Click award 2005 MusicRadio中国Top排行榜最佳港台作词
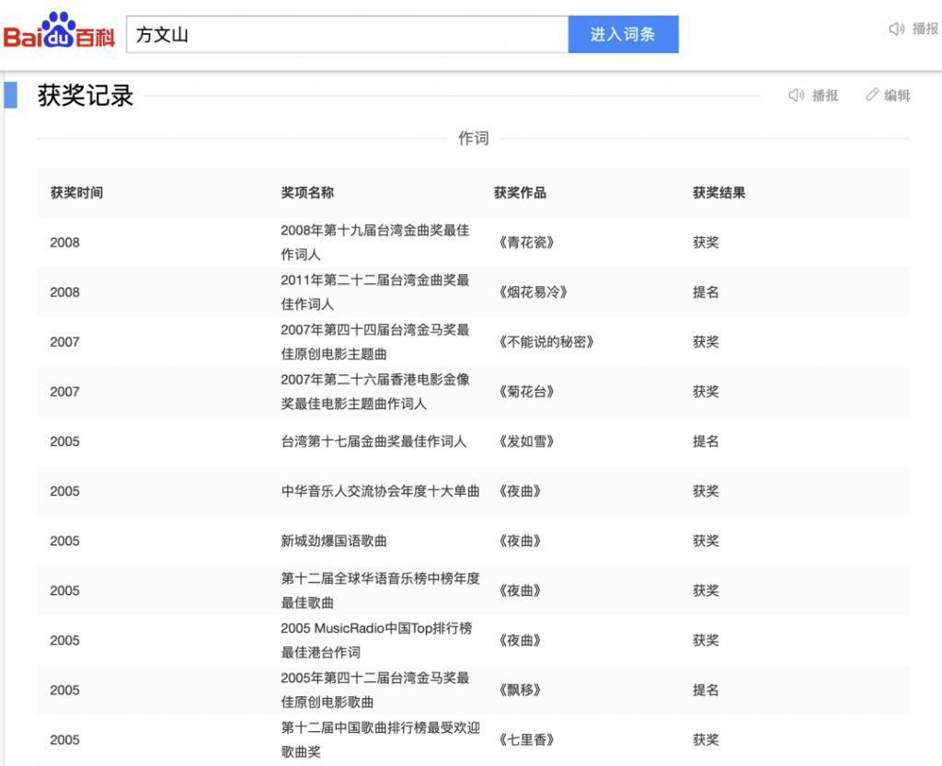This screenshot has height=766, width=942. [376, 641]
